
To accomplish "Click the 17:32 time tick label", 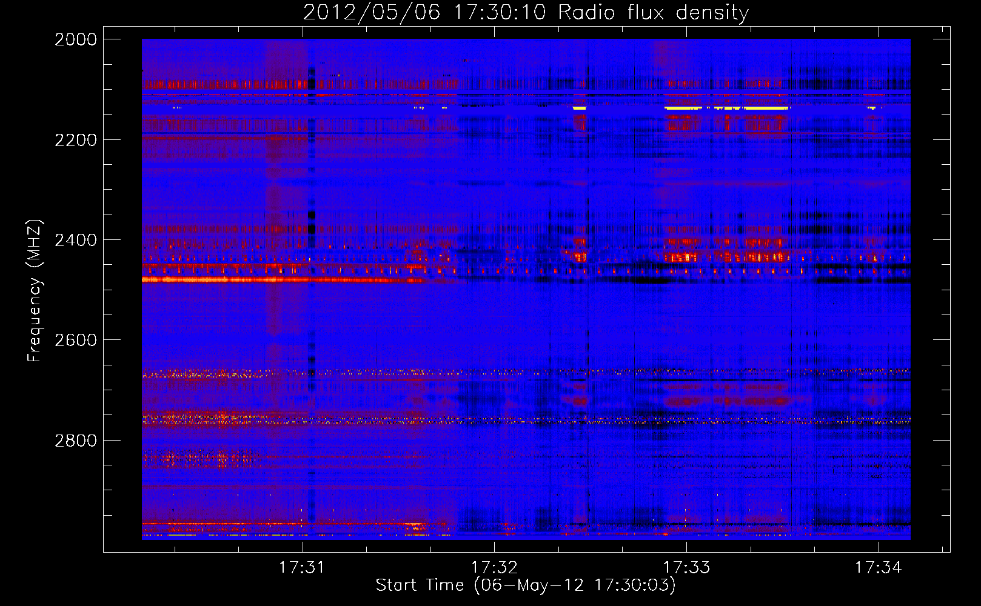I will [494, 567].
